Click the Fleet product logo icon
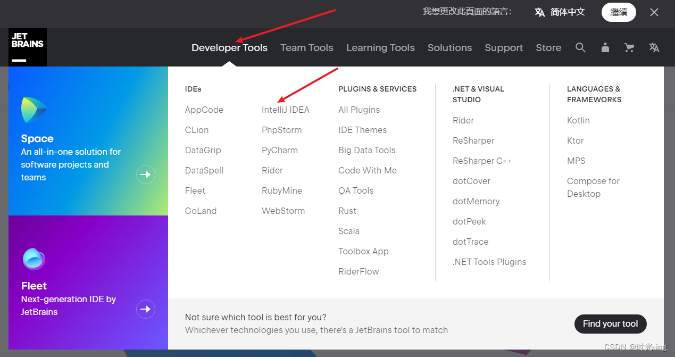Screen dimensions: 675x357 (34, 260)
